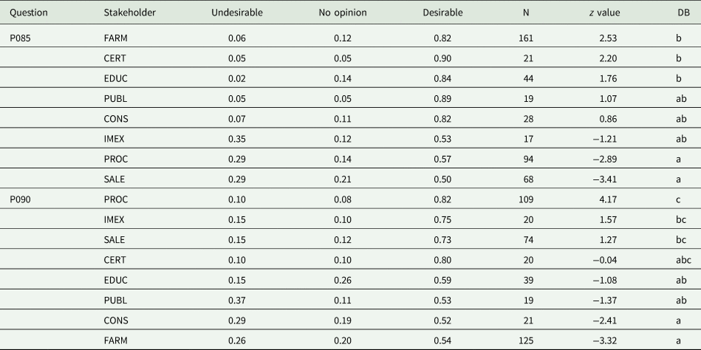Viewport: 701px width, 350px height.
Task: Select the N cell showing 125
Action: click(533, 341)
